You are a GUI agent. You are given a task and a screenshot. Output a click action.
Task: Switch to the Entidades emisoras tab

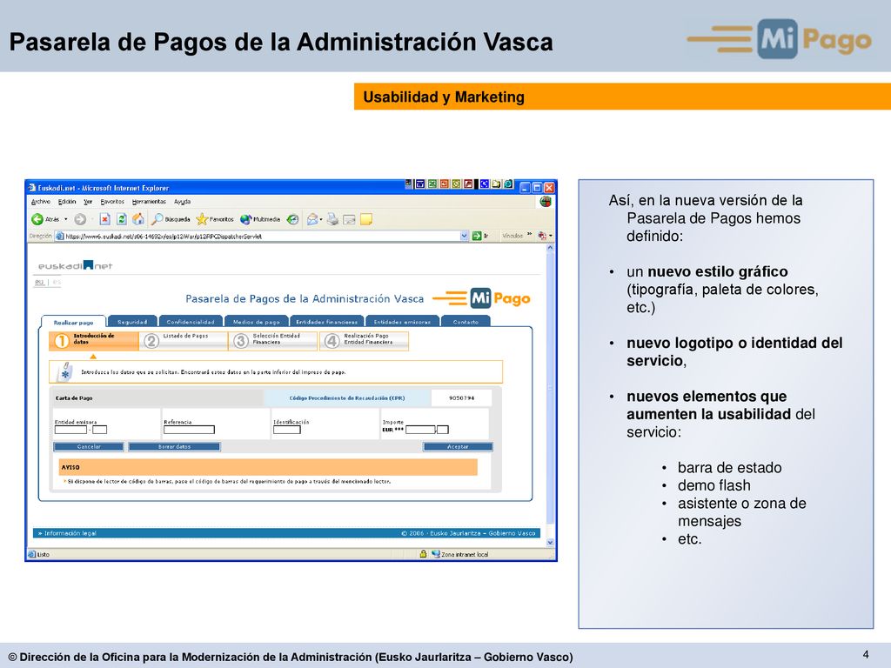402,322
